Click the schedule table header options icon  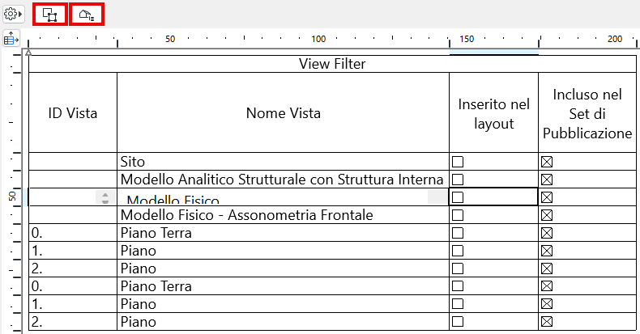point(11,38)
